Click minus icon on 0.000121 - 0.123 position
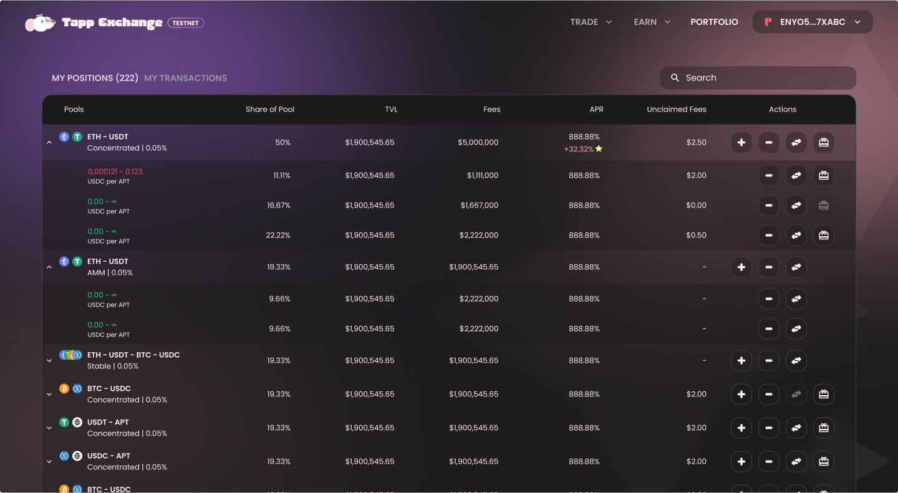The image size is (898, 493). (768, 176)
